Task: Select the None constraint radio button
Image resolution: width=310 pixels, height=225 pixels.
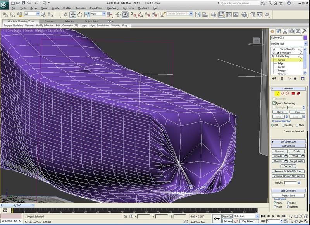Action: click(275, 203)
